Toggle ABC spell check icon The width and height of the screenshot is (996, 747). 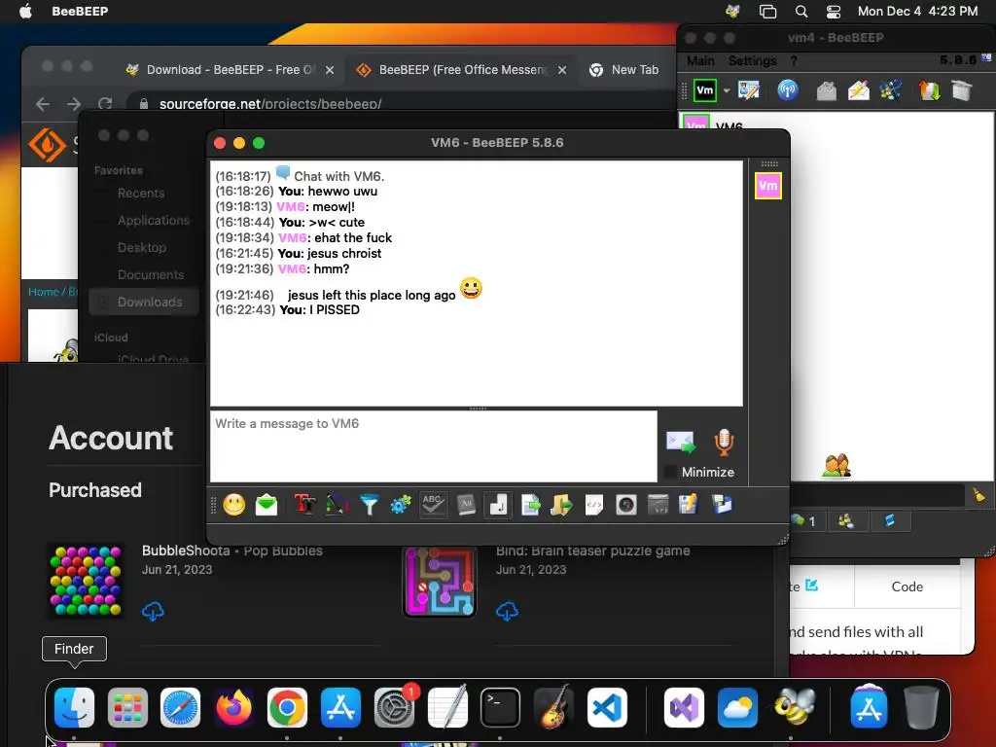click(x=433, y=505)
